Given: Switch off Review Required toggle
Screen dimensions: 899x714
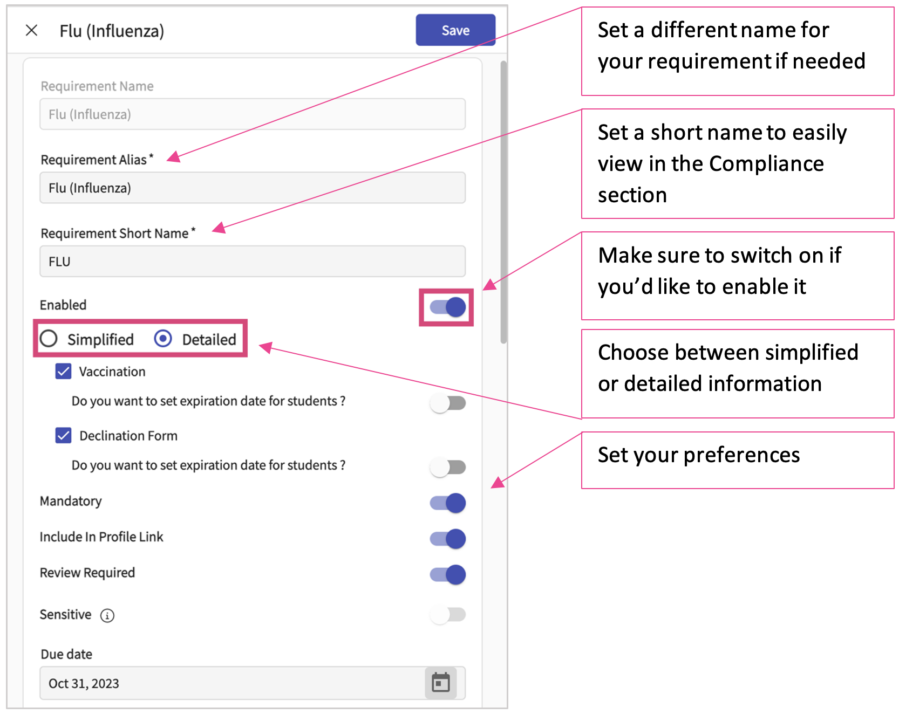Looking at the screenshot, I should [x=447, y=574].
